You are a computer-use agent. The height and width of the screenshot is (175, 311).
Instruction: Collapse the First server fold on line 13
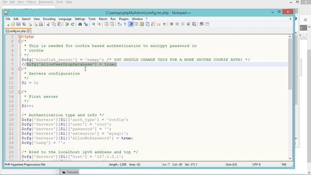click(20, 92)
